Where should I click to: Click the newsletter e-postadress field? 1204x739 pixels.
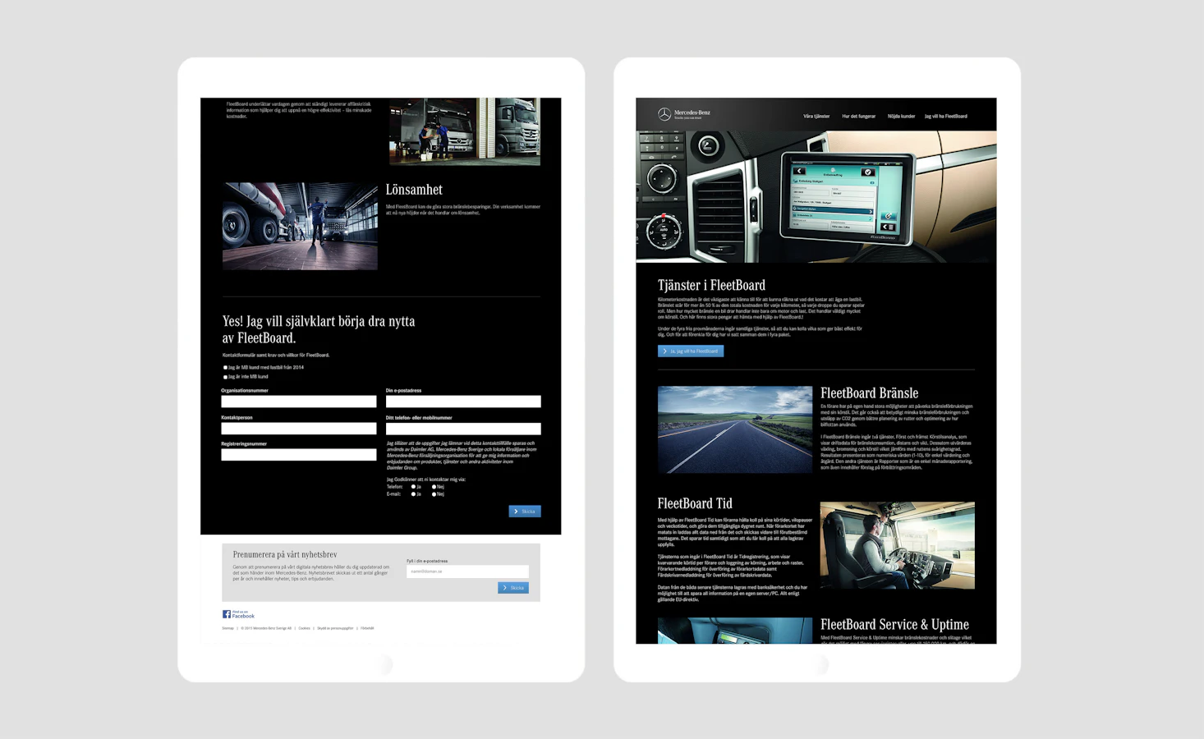[467, 571]
